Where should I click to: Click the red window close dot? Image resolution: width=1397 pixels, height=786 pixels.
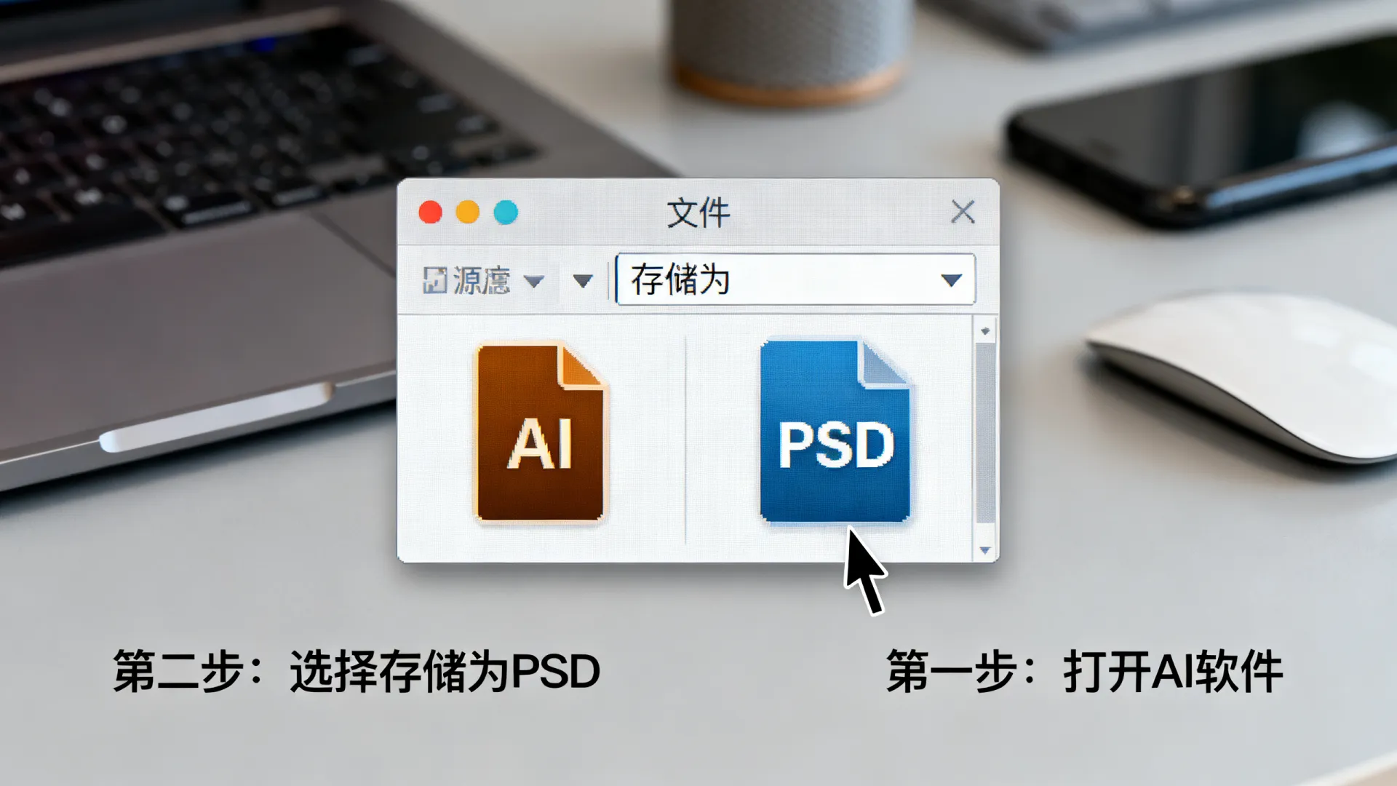pyautogui.click(x=431, y=213)
